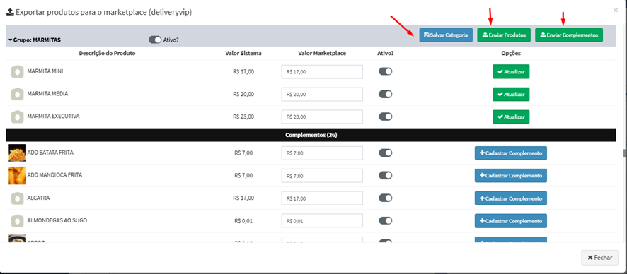Edit marketplace price field for MARMITA EXECUTIVA

click(x=322, y=117)
